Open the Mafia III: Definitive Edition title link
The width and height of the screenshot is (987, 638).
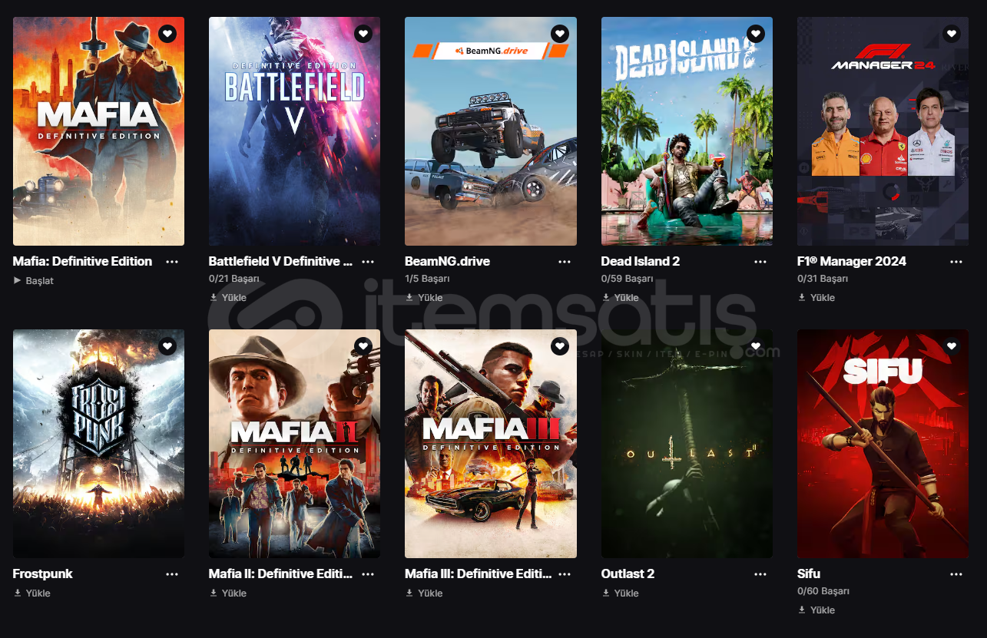[x=478, y=574]
